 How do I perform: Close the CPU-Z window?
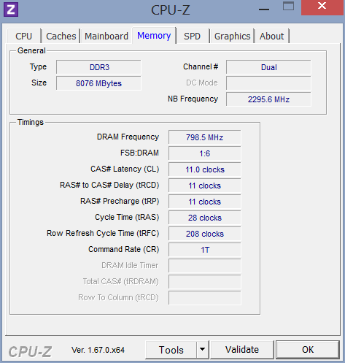coord(322,7)
